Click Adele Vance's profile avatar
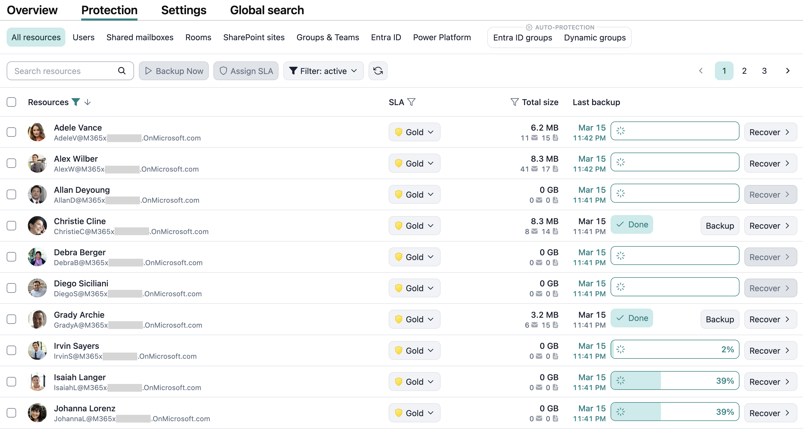803x429 pixels. pos(37,132)
